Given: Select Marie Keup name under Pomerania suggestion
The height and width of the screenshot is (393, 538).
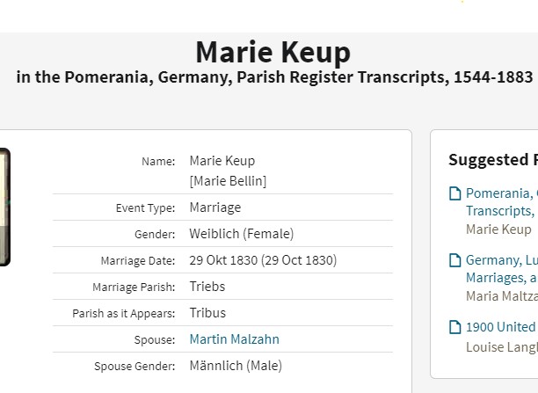Looking at the screenshot, I should pos(498,229).
